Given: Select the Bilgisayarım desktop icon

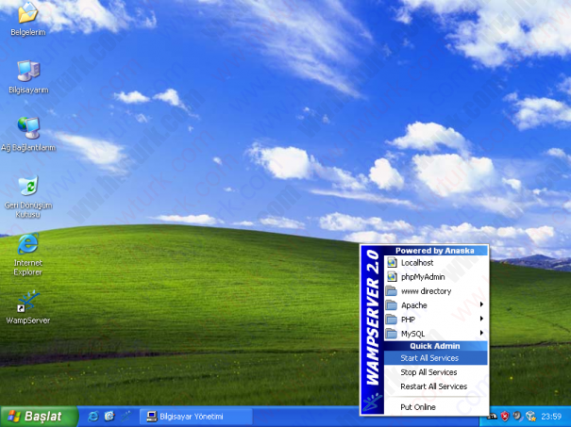Looking at the screenshot, I should tap(28, 77).
